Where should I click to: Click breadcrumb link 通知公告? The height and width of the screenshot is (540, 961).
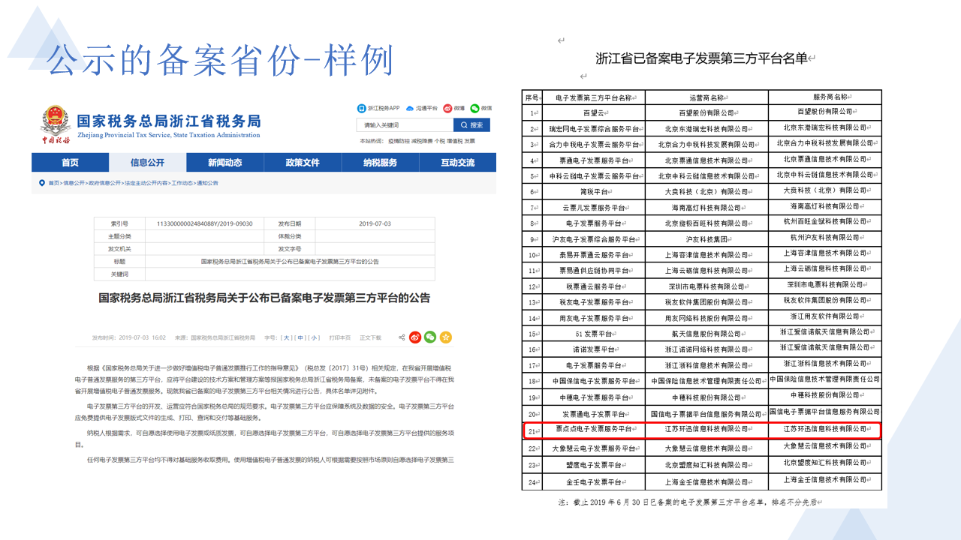(208, 183)
